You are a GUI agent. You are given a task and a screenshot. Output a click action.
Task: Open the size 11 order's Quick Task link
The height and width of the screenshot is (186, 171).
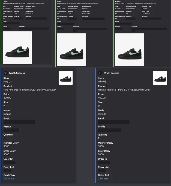click(x=103, y=179)
